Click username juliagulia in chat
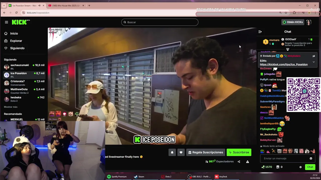The height and width of the screenshot is (180, 321). pos(269,74)
